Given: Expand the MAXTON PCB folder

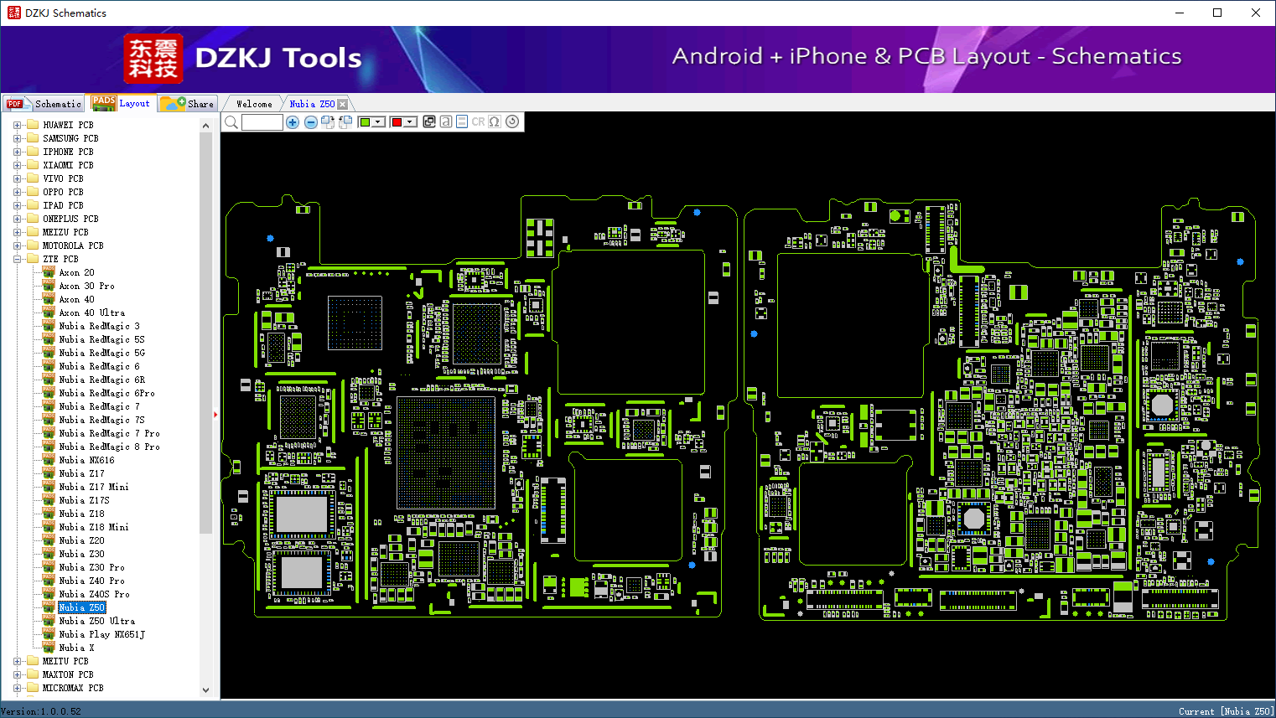Looking at the screenshot, I should (17, 674).
